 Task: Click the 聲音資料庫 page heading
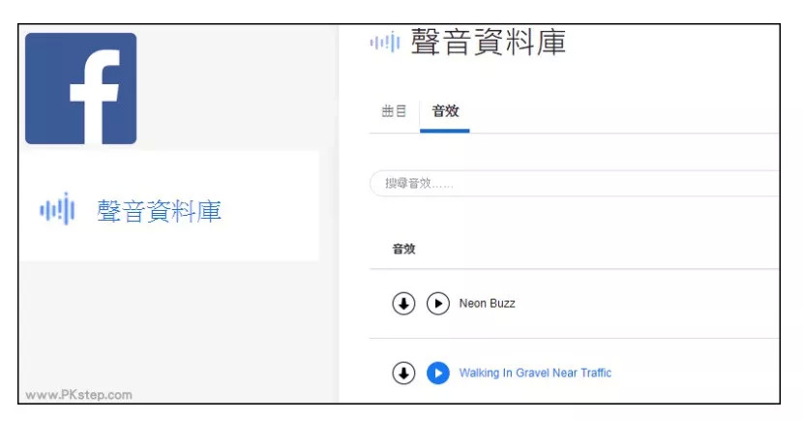tap(489, 42)
